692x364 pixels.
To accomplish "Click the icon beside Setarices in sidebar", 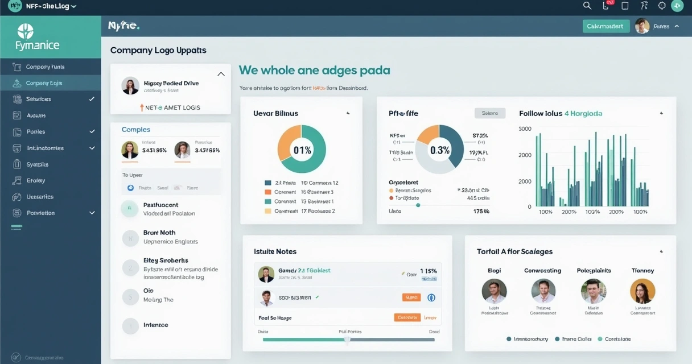I will tap(16, 99).
